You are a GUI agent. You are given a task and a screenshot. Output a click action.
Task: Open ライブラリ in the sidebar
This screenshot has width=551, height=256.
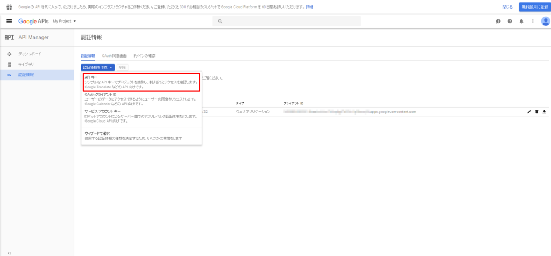pos(26,64)
